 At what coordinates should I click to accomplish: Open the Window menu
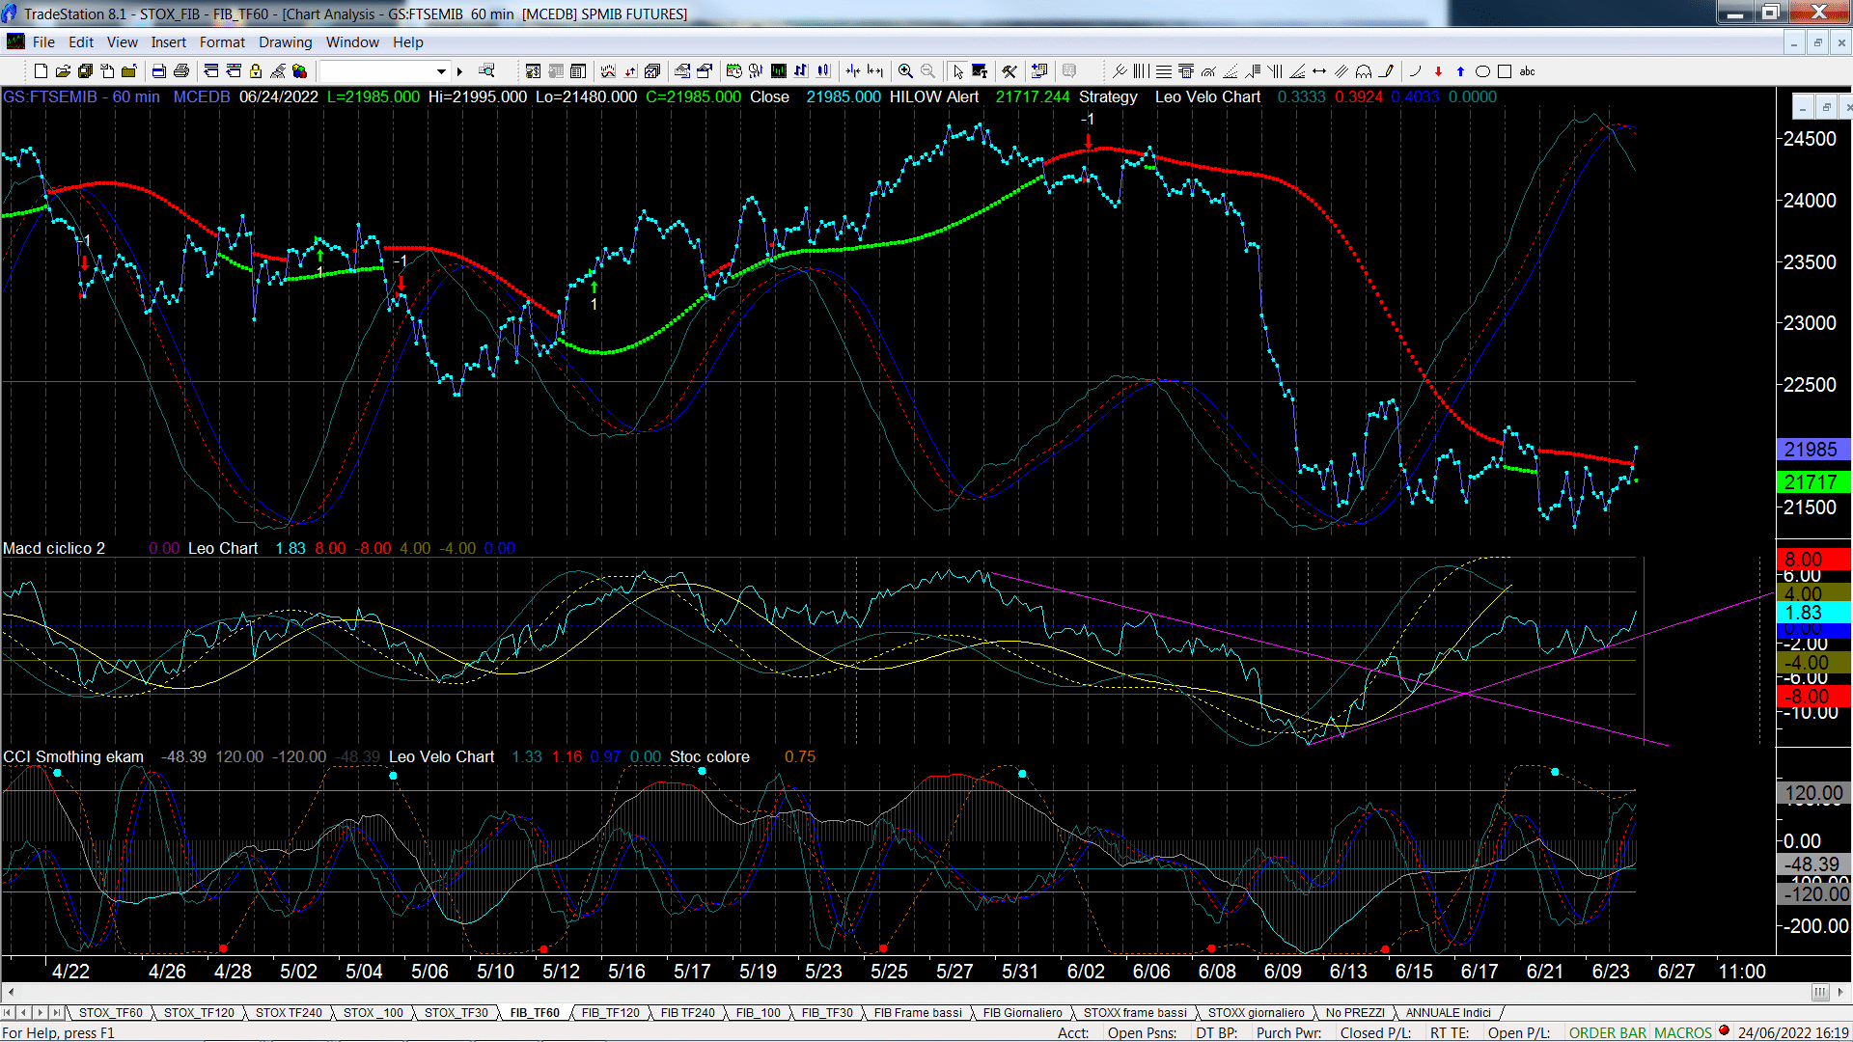click(x=352, y=42)
